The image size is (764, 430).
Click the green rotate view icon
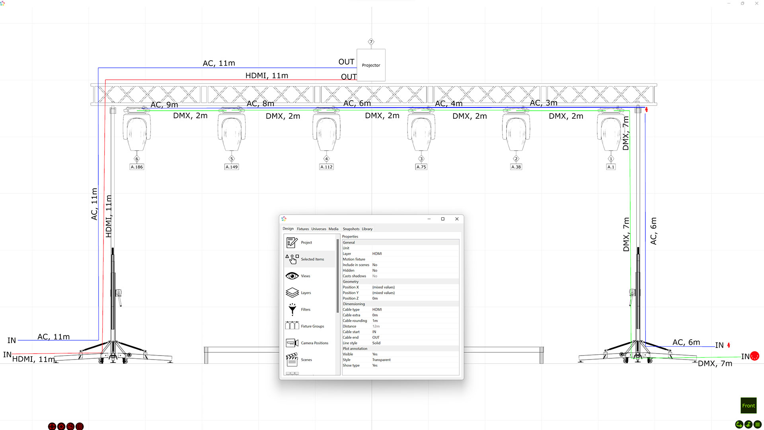[739, 424]
